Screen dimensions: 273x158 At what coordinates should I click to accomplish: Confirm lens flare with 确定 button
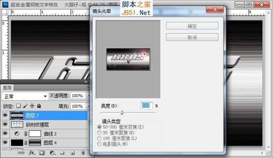pos(192,26)
